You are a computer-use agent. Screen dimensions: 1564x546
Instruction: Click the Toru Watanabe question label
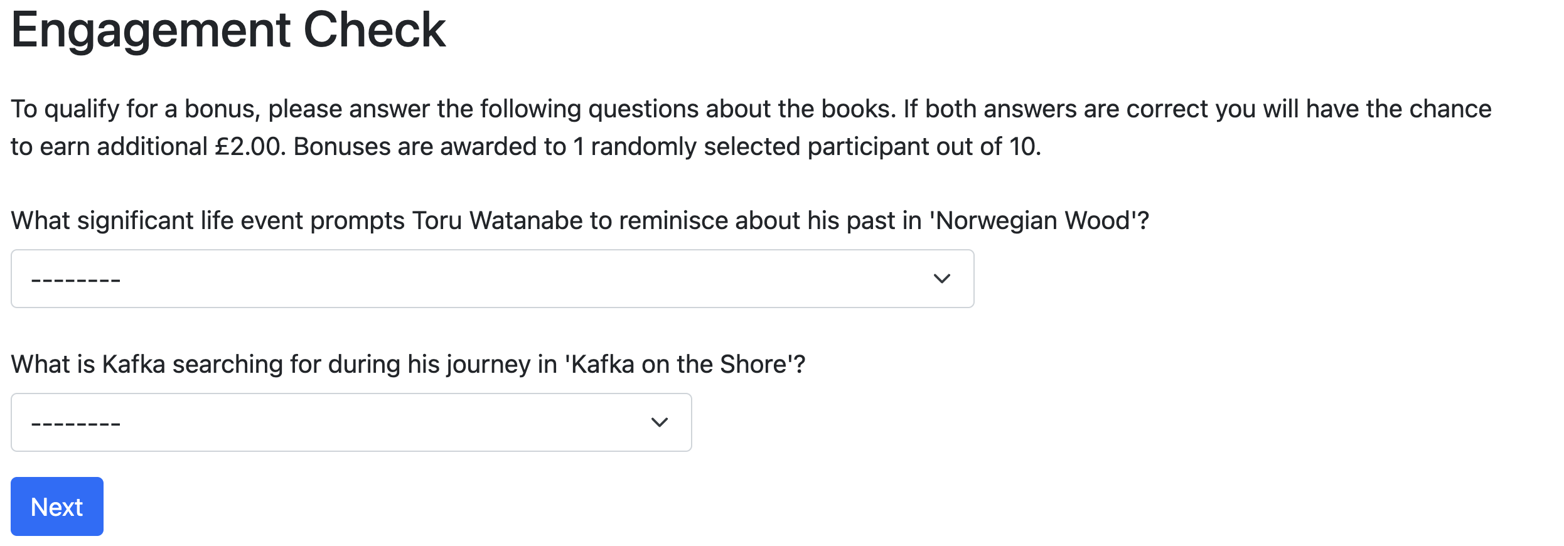click(x=580, y=221)
